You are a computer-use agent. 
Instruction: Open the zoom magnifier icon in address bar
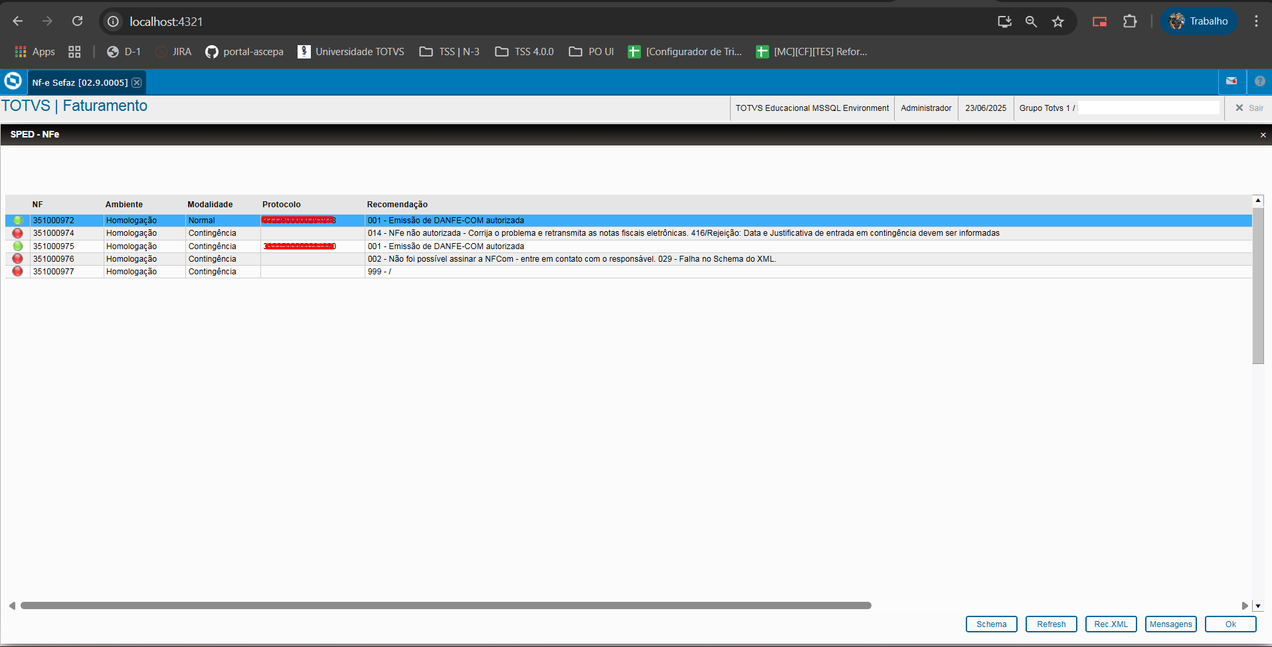click(1031, 22)
